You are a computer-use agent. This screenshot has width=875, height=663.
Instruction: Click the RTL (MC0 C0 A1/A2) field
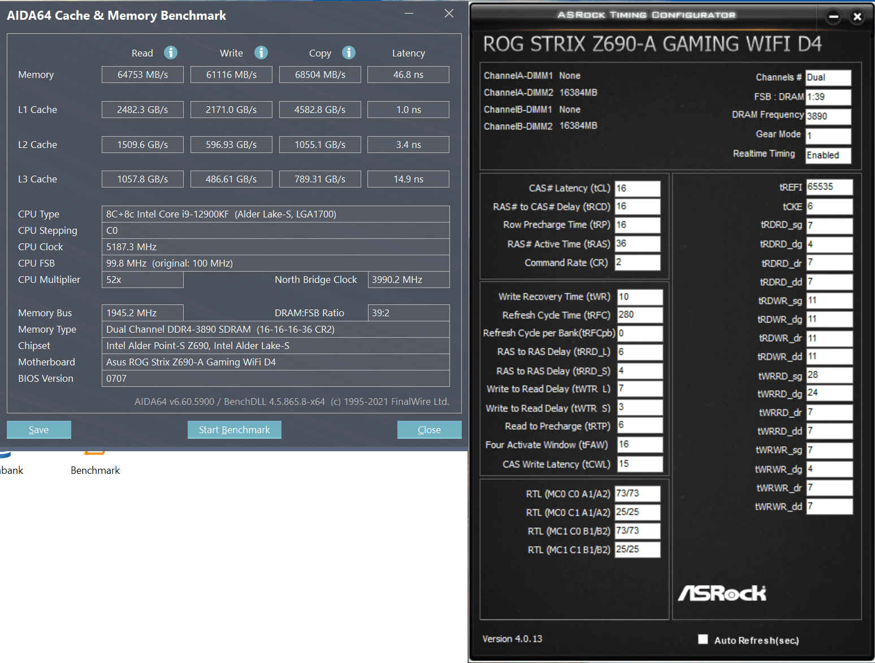click(638, 494)
